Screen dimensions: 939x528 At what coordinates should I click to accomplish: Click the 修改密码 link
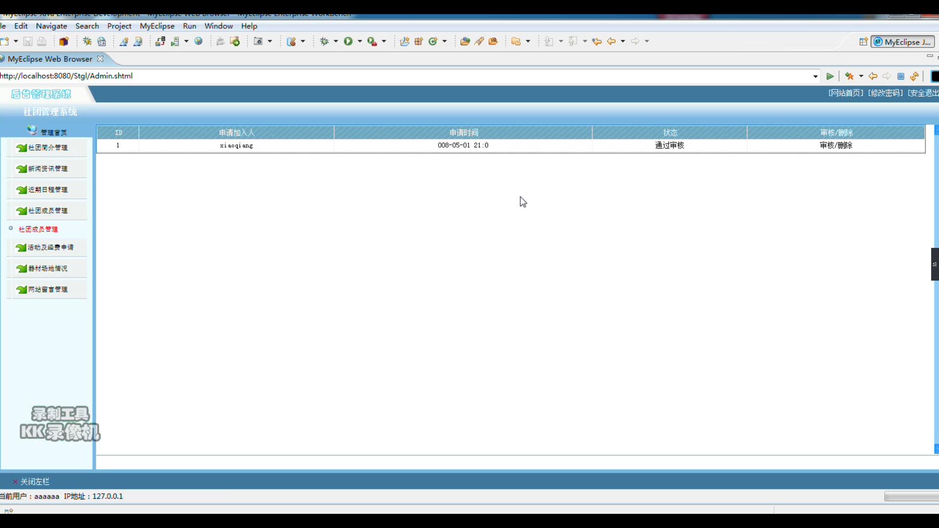point(886,93)
